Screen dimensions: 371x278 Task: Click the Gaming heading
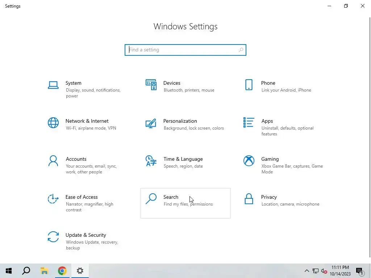(270, 159)
